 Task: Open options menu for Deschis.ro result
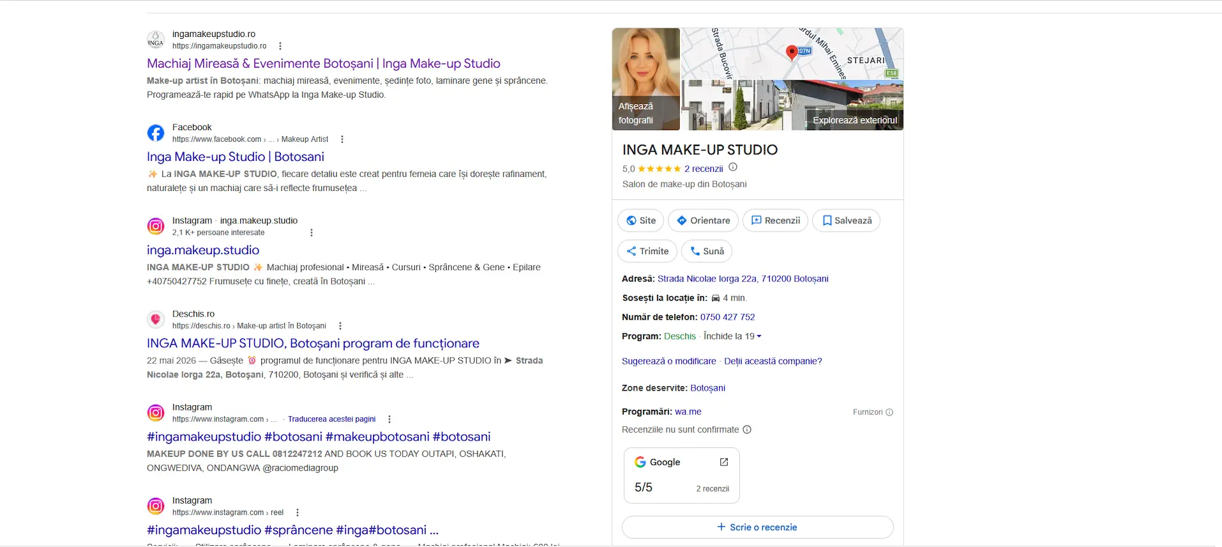click(340, 326)
